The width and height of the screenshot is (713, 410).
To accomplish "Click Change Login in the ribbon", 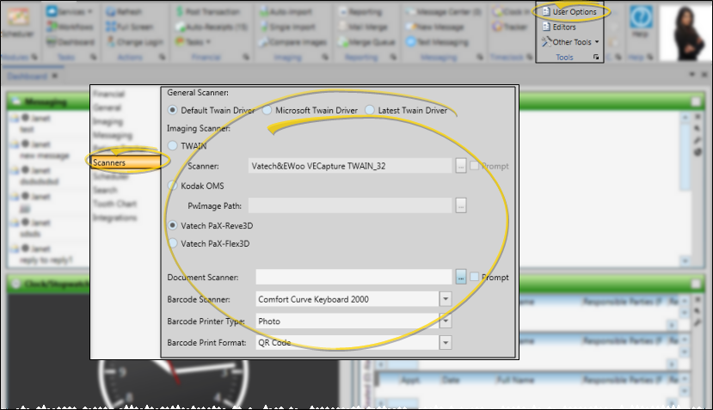I will coord(134,42).
